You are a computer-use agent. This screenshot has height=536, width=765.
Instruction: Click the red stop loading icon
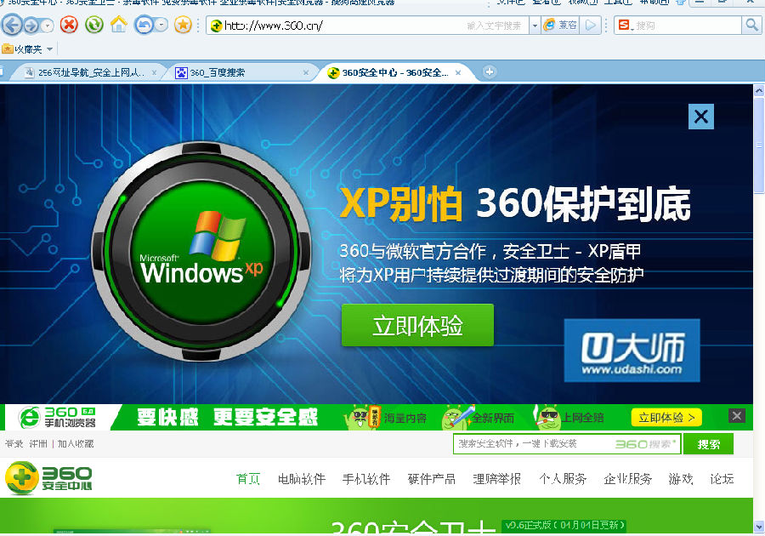click(69, 25)
